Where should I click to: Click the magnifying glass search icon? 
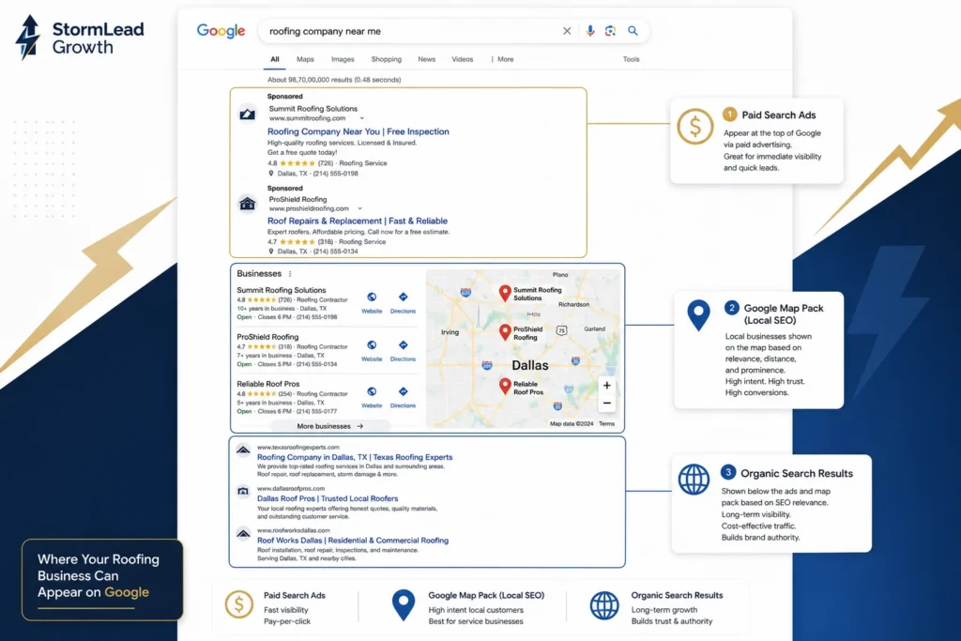[633, 31]
